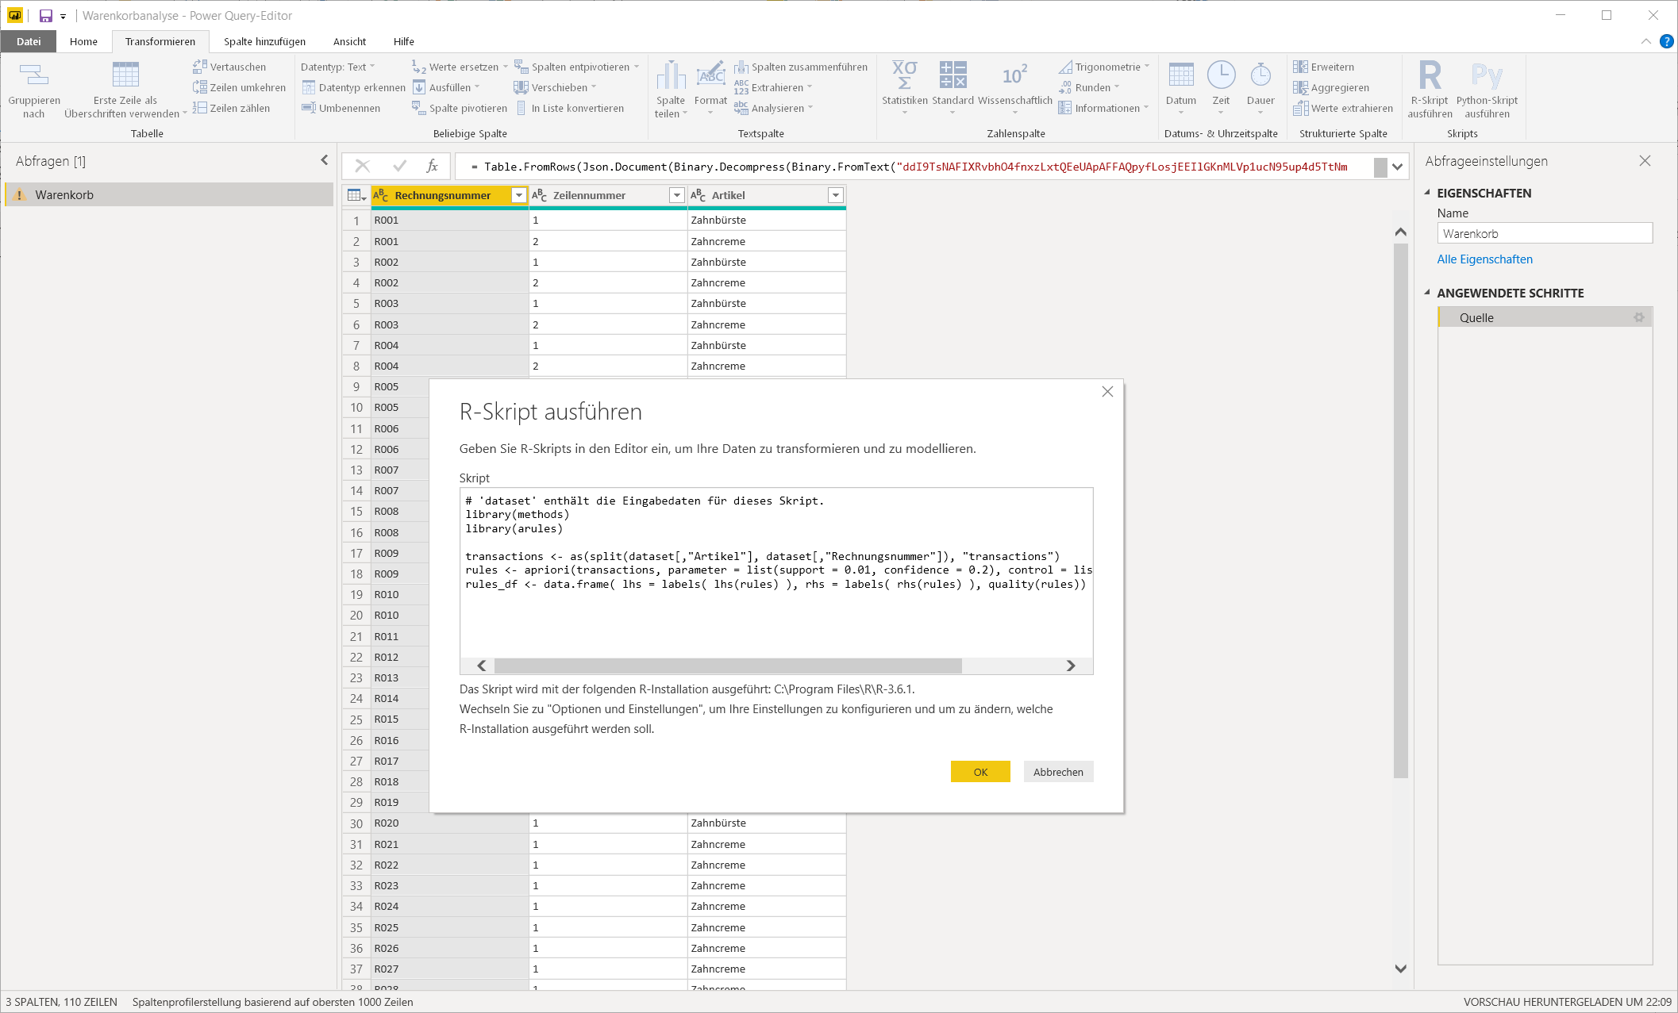Screen dimensions: 1678x1013
Task: Open filter dropdown of Artikel column
Action: point(835,195)
